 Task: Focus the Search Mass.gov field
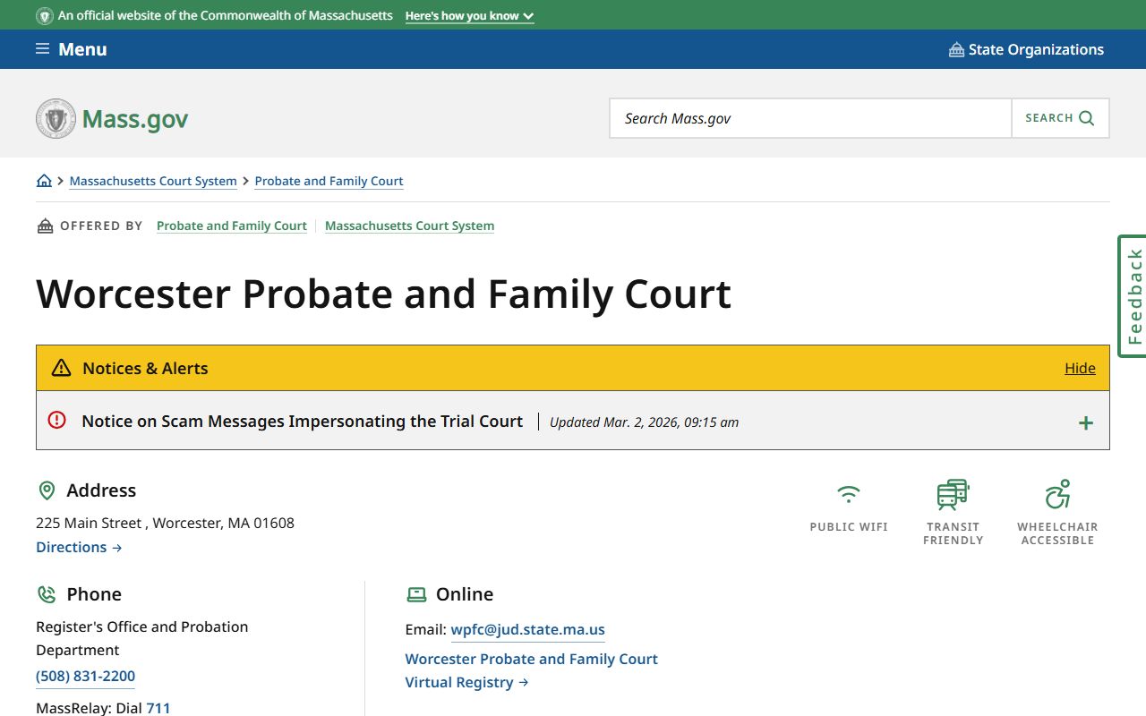(810, 118)
